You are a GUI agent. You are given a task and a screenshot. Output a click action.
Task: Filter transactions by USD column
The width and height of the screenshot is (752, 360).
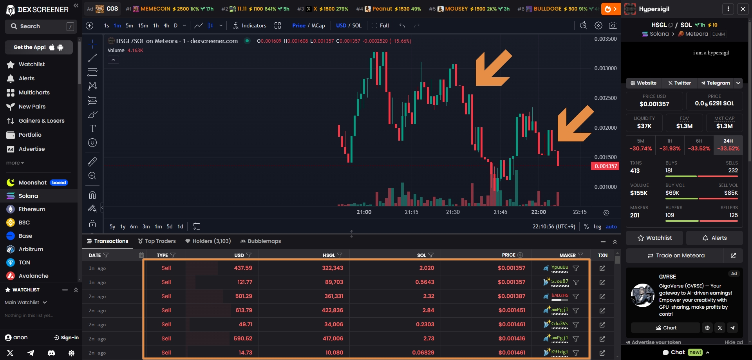click(x=249, y=255)
